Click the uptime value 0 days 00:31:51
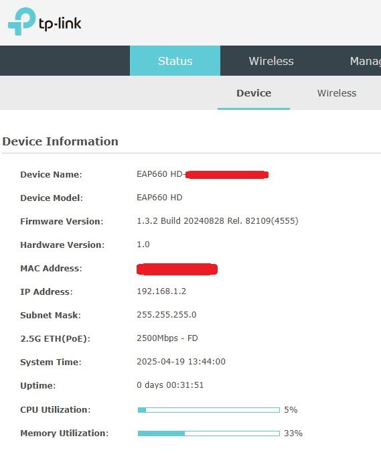The width and height of the screenshot is (381, 471). [x=170, y=385]
